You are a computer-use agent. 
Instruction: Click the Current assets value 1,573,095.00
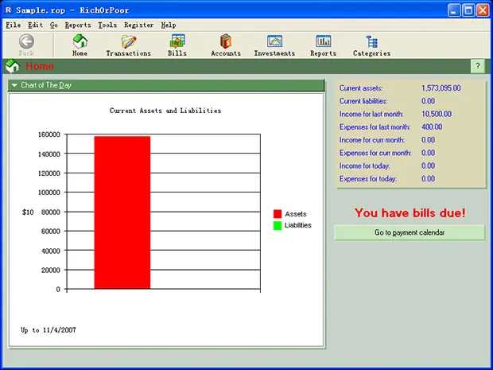tap(441, 88)
